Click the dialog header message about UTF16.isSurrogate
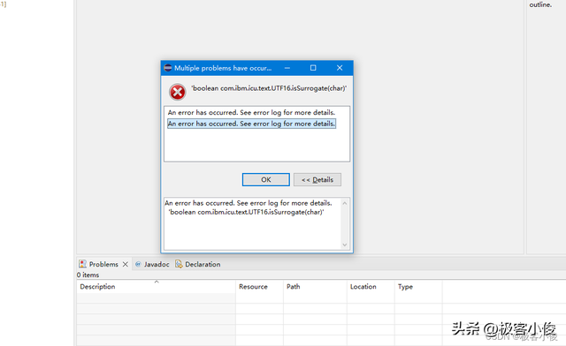This screenshot has width=566, height=346. [x=269, y=88]
